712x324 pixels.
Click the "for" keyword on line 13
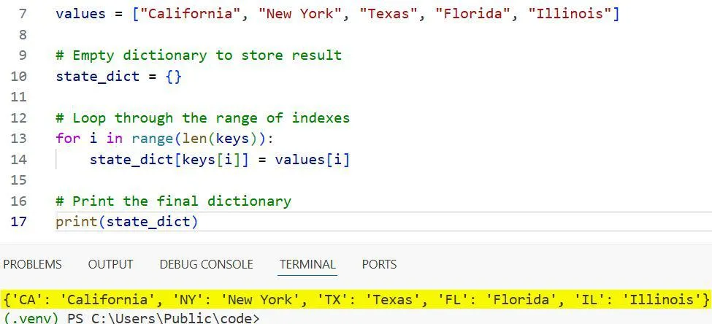(x=68, y=138)
